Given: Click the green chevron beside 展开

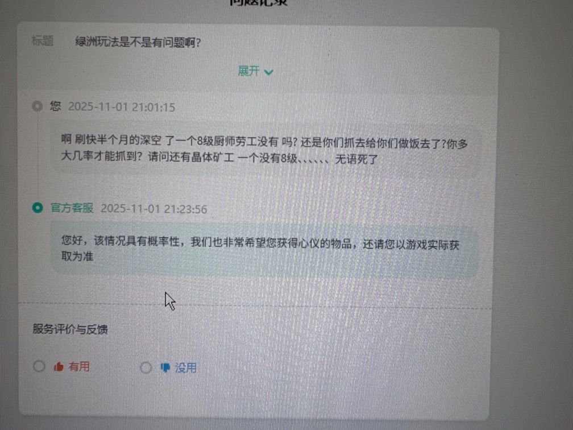Looking at the screenshot, I should click(268, 72).
